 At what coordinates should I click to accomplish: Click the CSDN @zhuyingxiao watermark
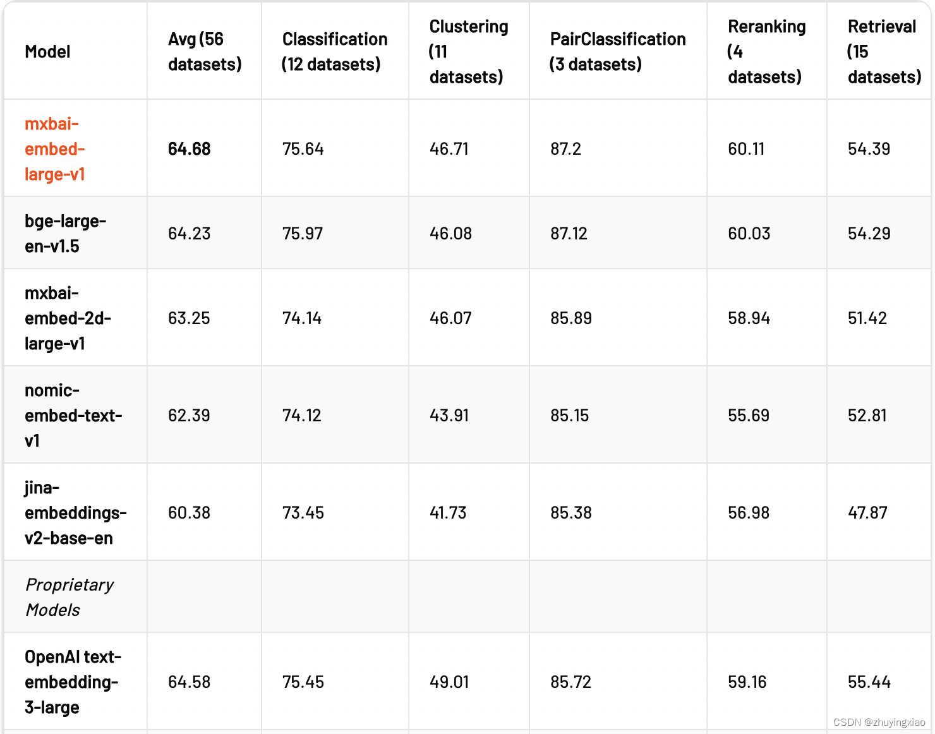click(x=879, y=722)
